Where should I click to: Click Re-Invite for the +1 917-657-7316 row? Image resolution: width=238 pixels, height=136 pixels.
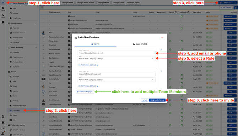(x=228, y=17)
